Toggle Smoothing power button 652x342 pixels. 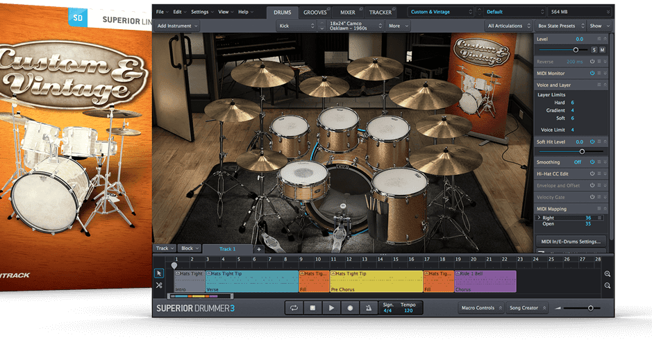click(x=592, y=162)
